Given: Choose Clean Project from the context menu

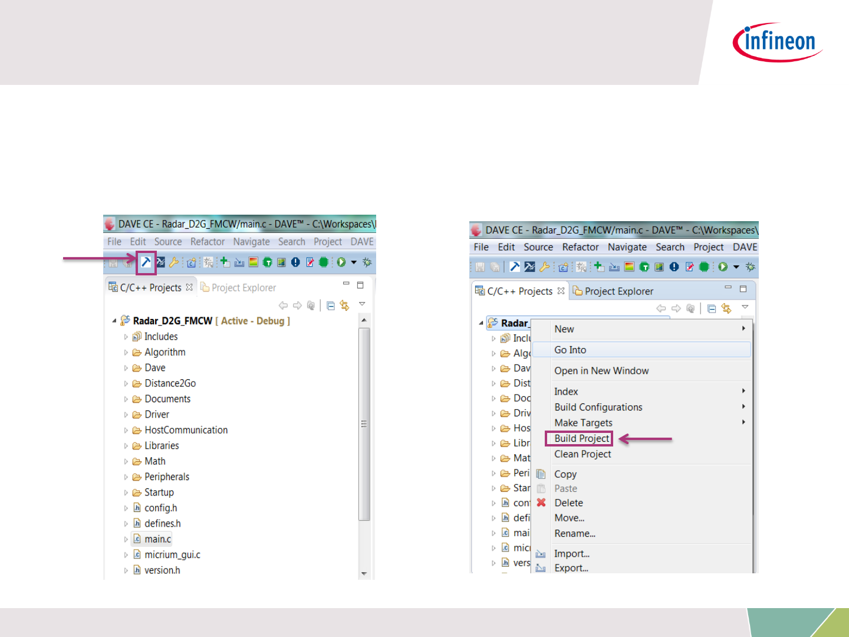Looking at the screenshot, I should pyautogui.click(x=583, y=454).
